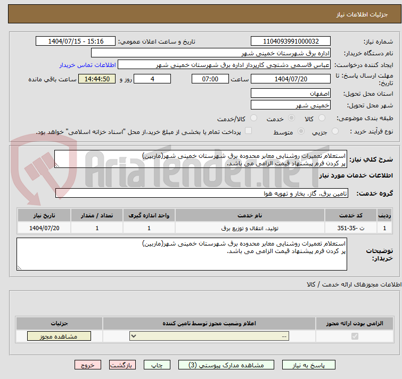Click the remaining days field showing 4
The height and width of the screenshot is (379, 402).
[x=152, y=79]
